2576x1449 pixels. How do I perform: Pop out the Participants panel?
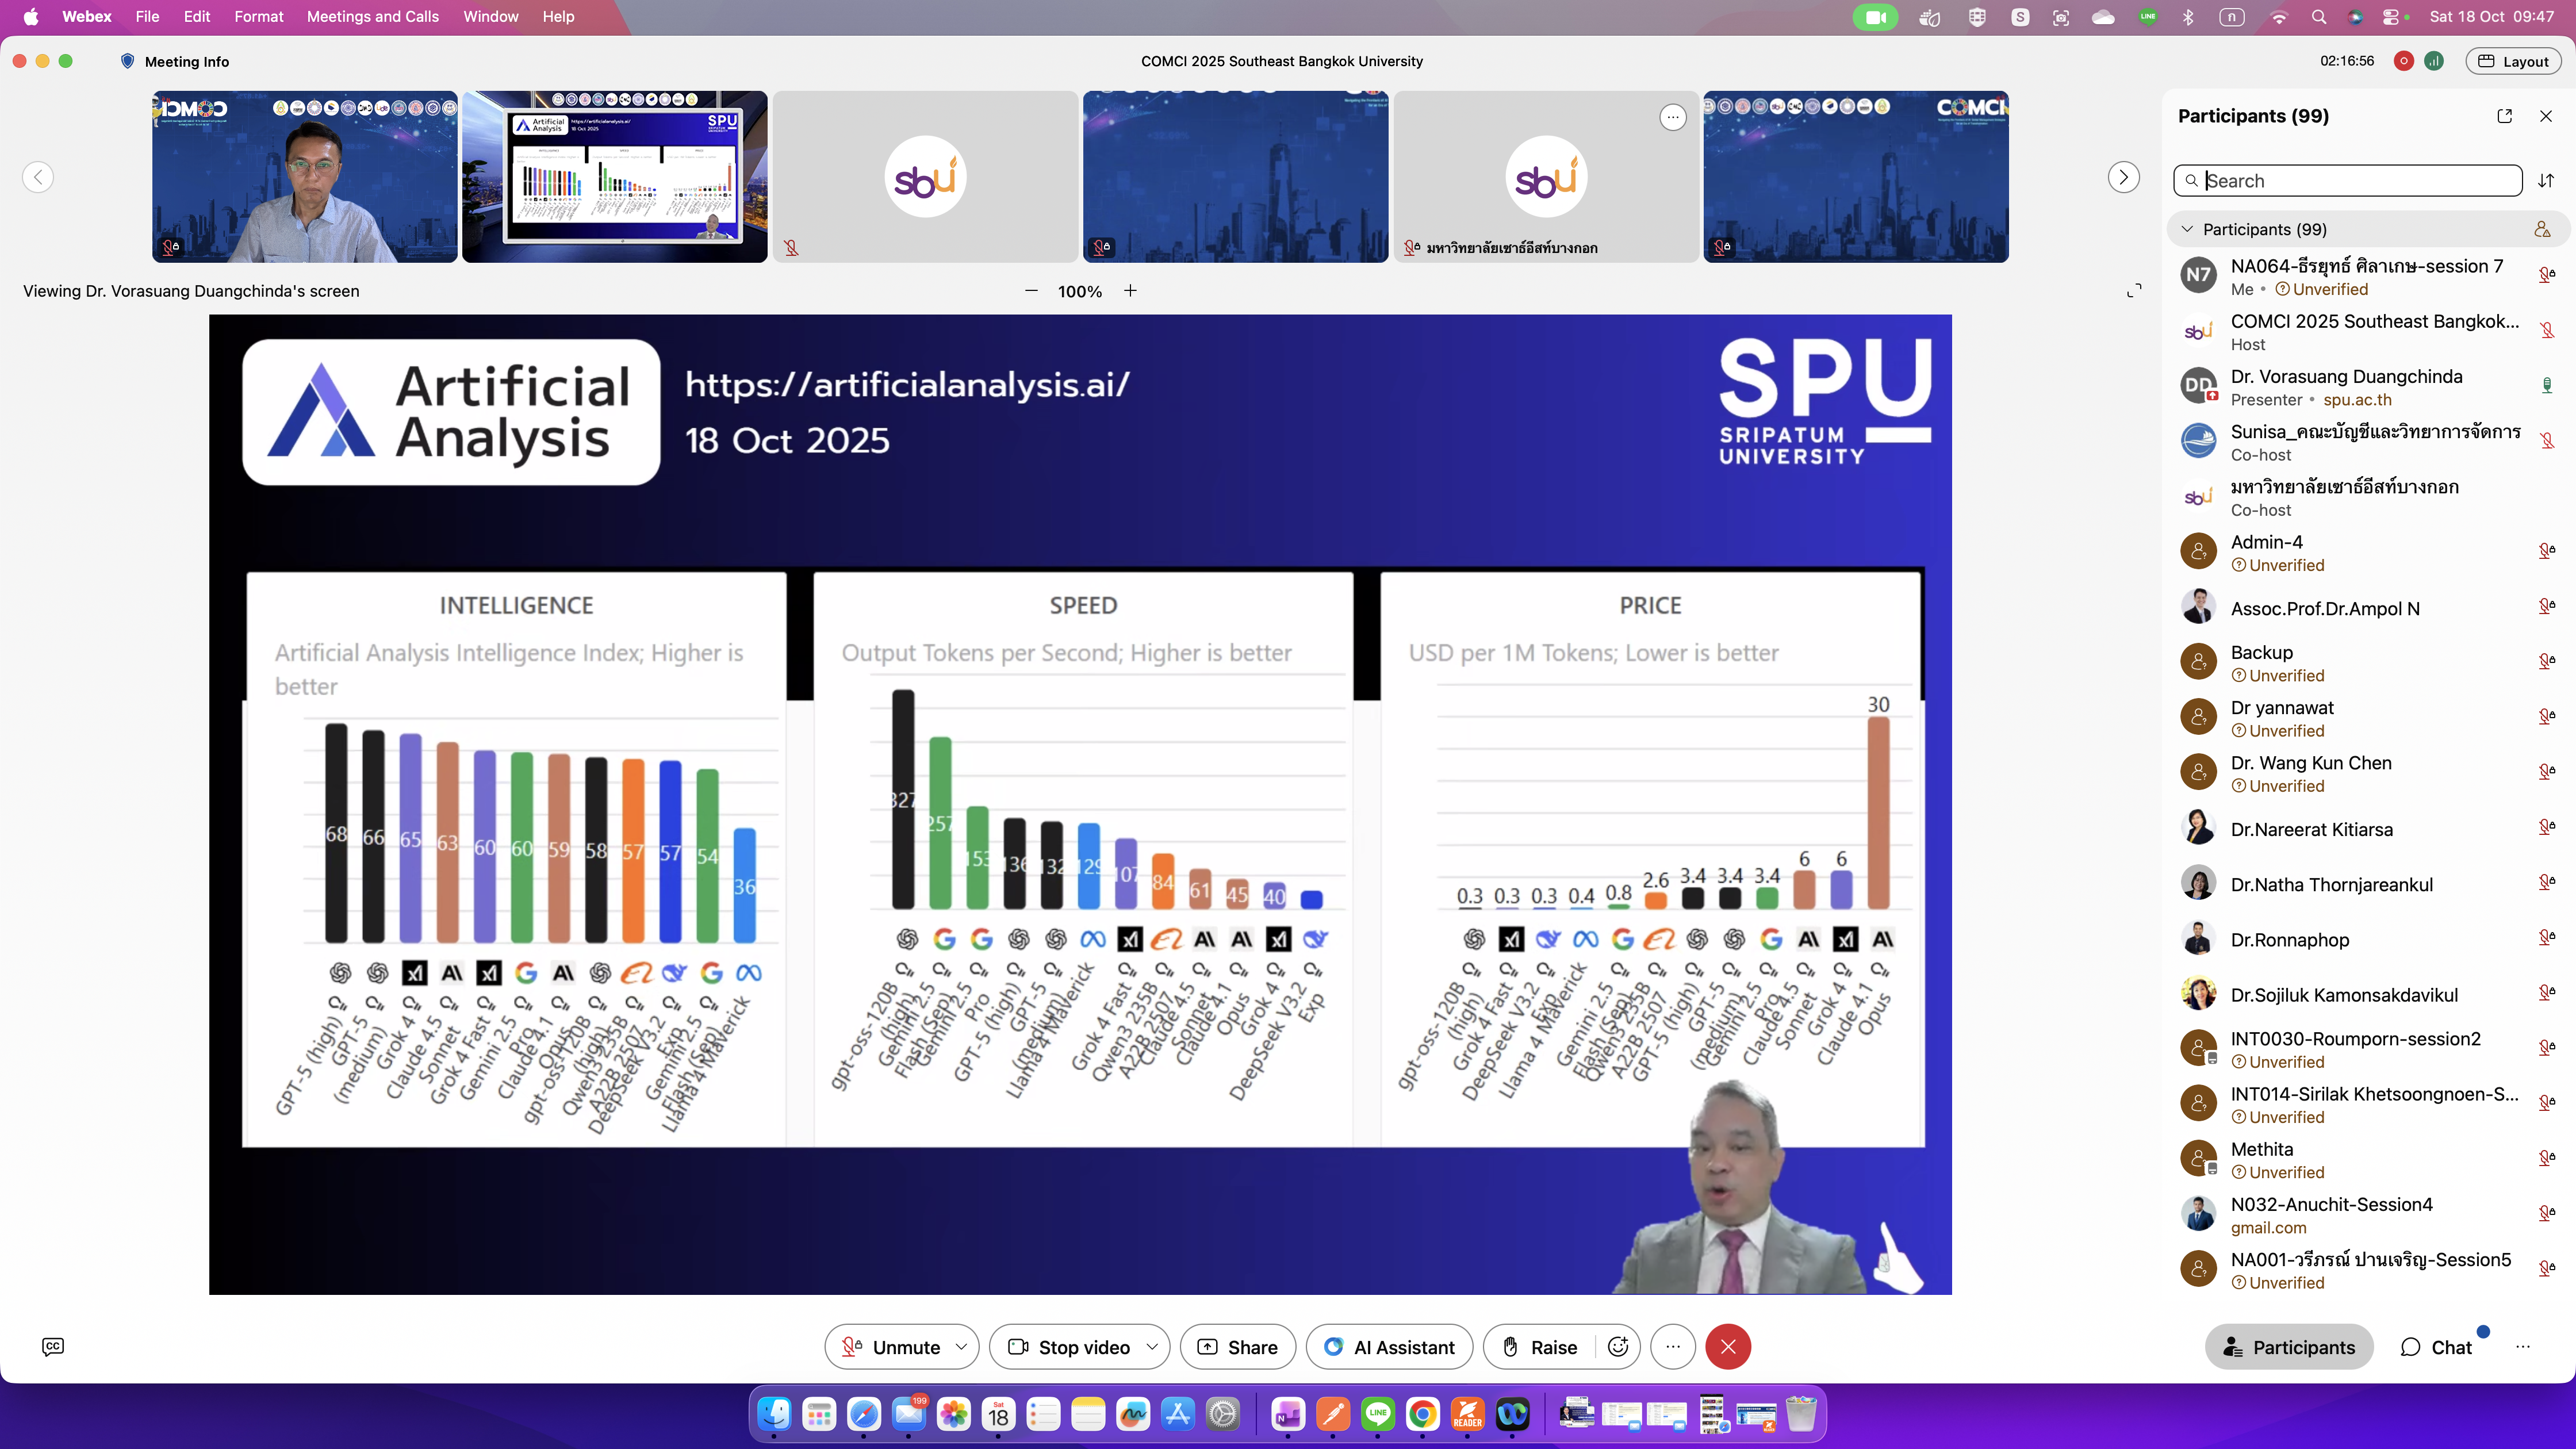(x=2504, y=116)
